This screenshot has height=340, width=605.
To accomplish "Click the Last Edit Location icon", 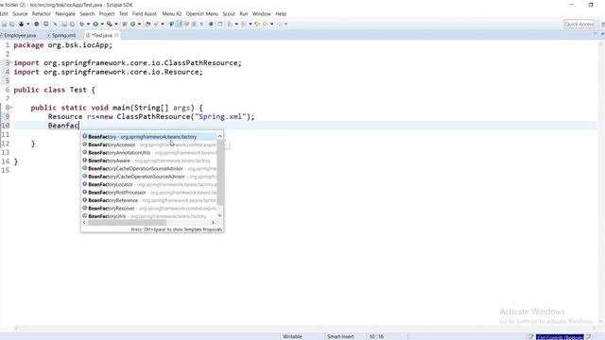I will (257, 24).
